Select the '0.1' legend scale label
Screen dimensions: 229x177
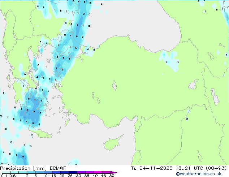[x=4, y=176]
